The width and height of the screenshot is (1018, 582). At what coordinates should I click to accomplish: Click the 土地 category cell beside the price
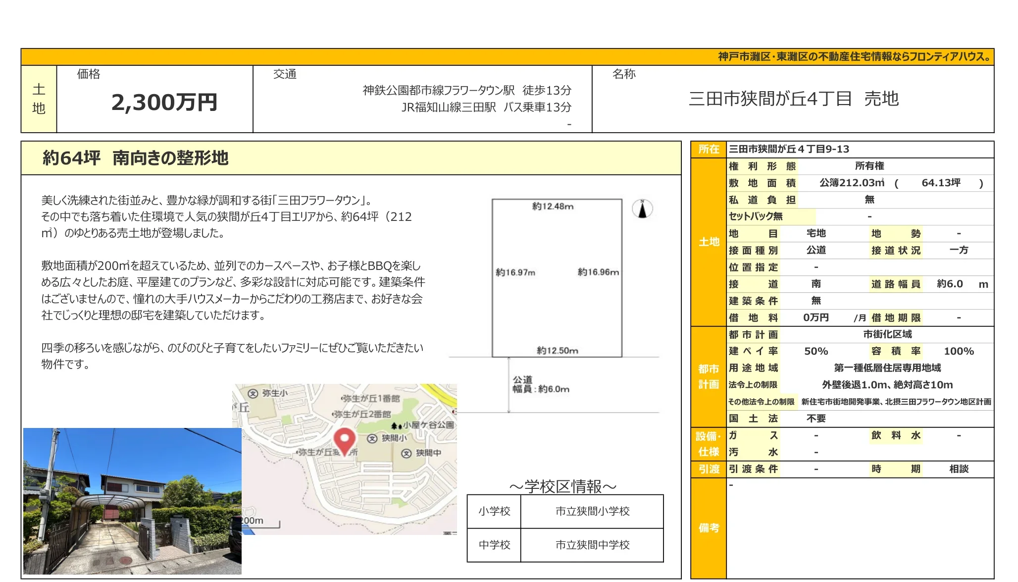tap(39, 99)
